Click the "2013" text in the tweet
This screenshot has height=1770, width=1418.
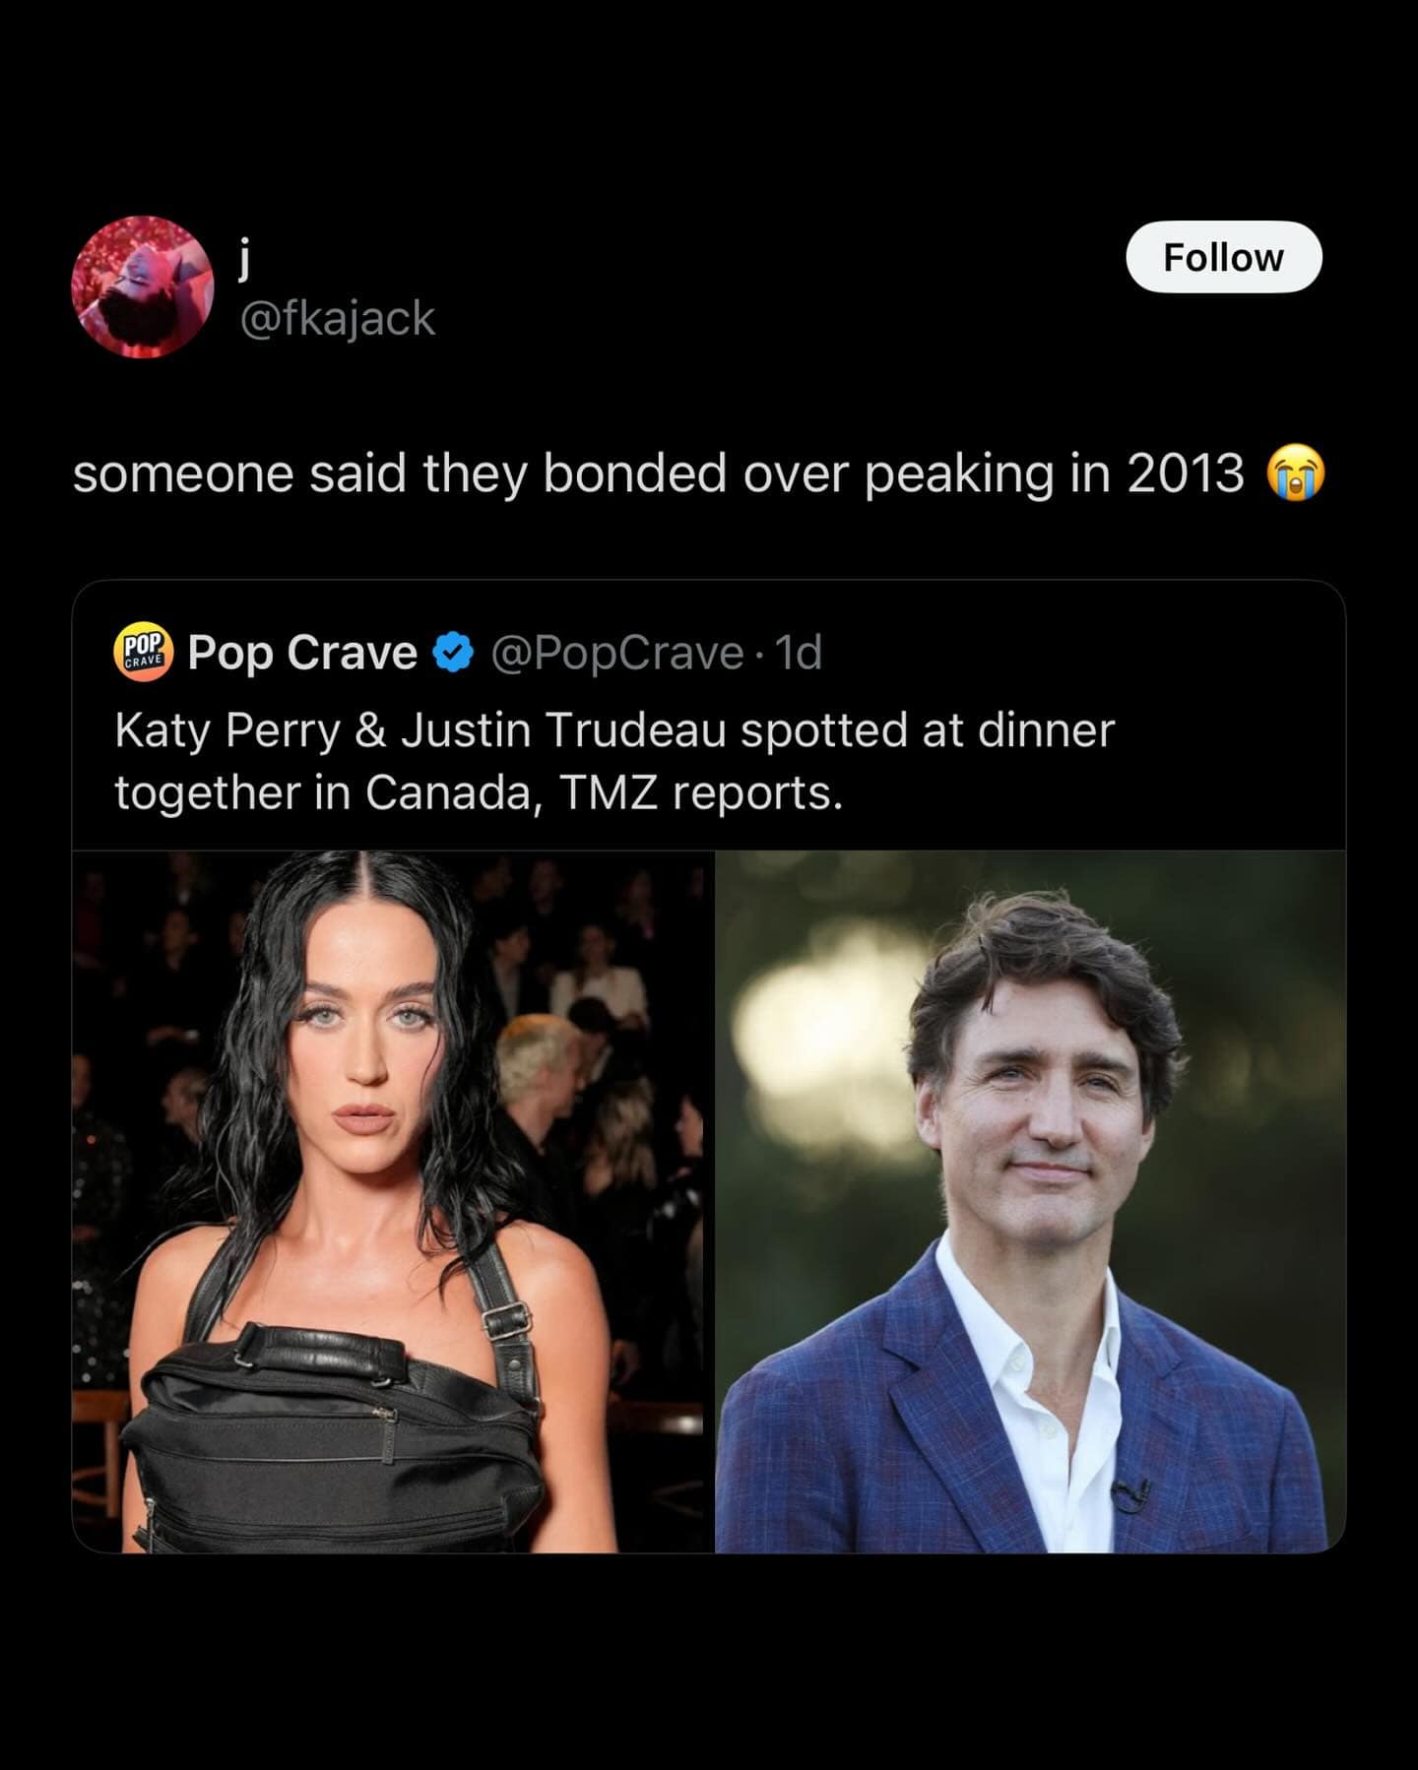click(x=1185, y=474)
